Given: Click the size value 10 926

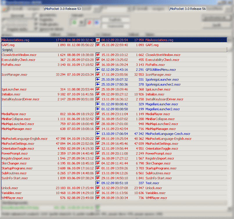Looking at the screenshot, I should 139,94.
